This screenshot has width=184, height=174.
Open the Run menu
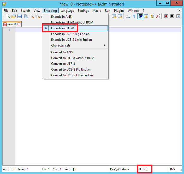click(x=108, y=11)
